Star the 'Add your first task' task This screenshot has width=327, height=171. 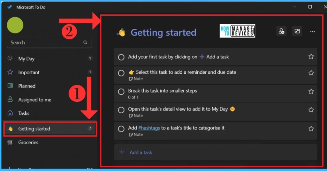click(311, 56)
